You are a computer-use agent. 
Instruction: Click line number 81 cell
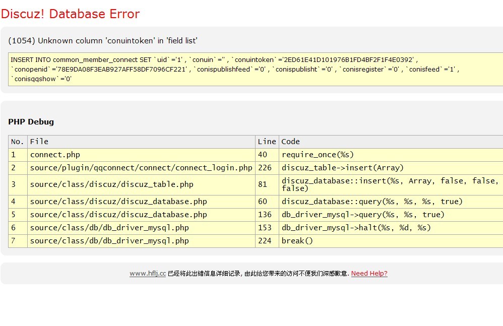tap(267, 184)
